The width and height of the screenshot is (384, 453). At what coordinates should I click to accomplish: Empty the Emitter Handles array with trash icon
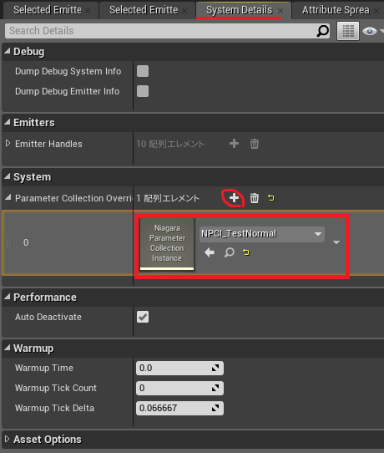[254, 144]
